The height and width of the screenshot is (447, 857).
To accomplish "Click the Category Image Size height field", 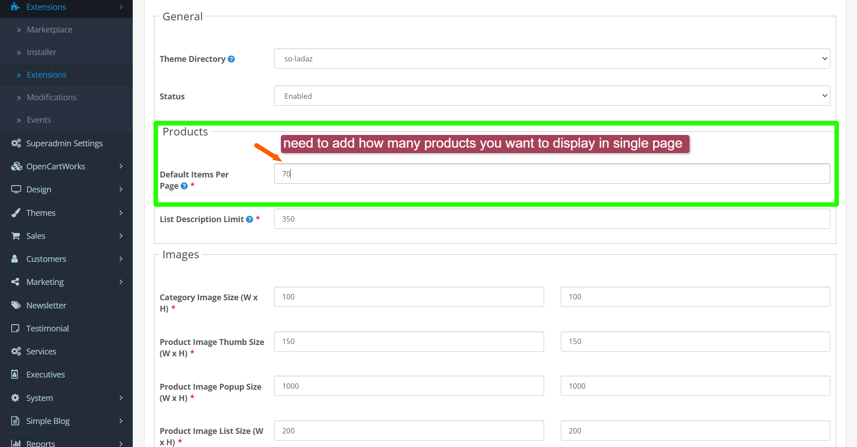I will pyautogui.click(x=695, y=297).
